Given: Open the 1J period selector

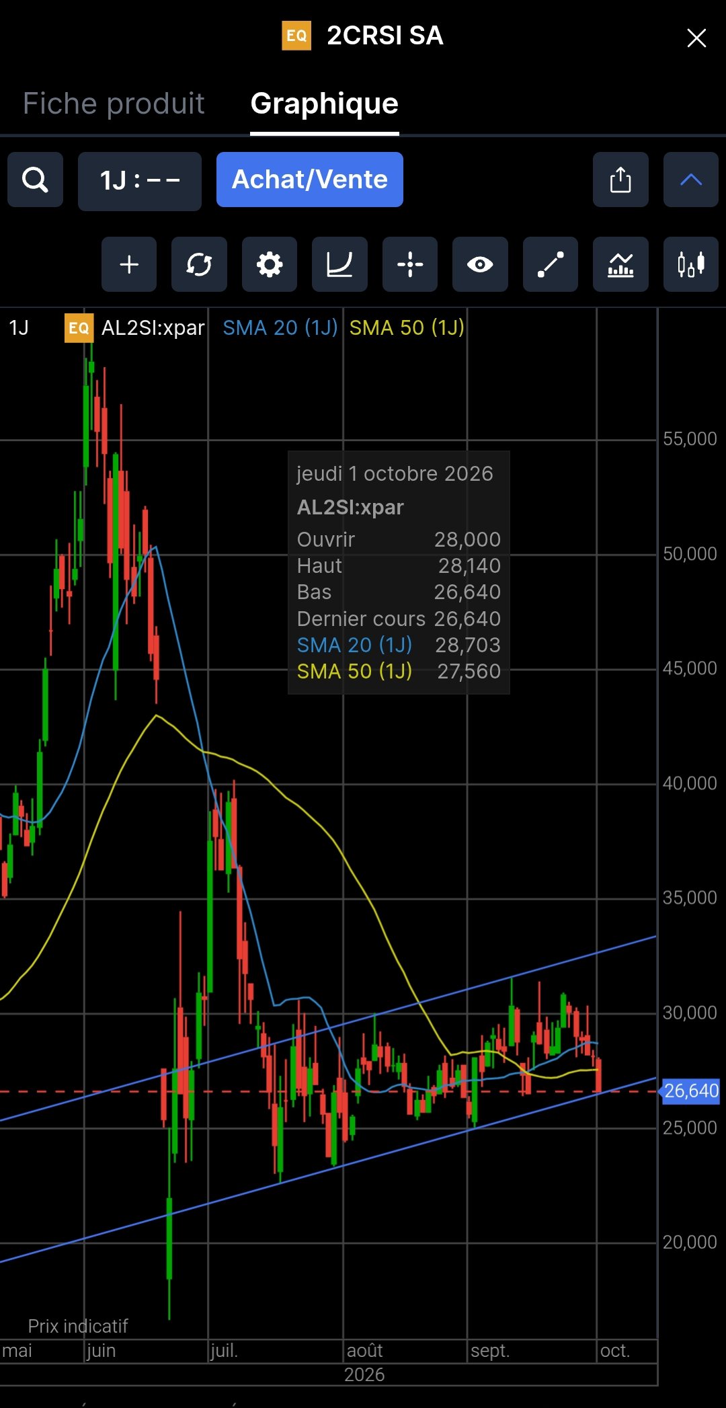Looking at the screenshot, I should (x=140, y=180).
